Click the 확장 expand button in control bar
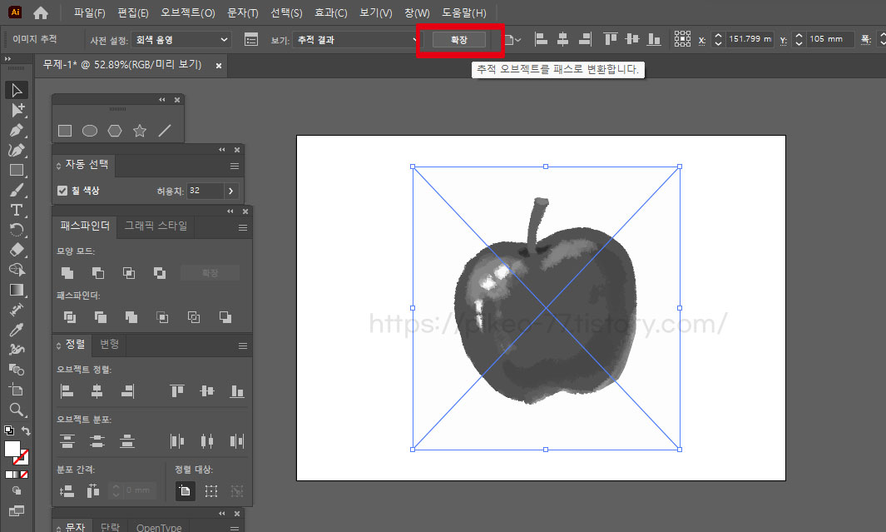This screenshot has height=532, width=886. (459, 40)
